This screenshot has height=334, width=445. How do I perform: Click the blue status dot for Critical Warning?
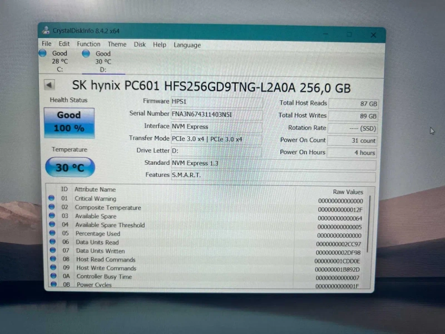click(51, 198)
